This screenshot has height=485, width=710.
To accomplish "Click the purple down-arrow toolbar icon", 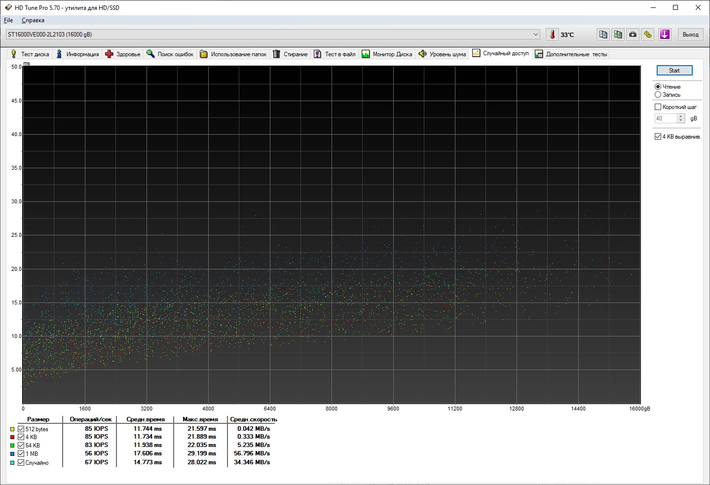I will [x=665, y=35].
